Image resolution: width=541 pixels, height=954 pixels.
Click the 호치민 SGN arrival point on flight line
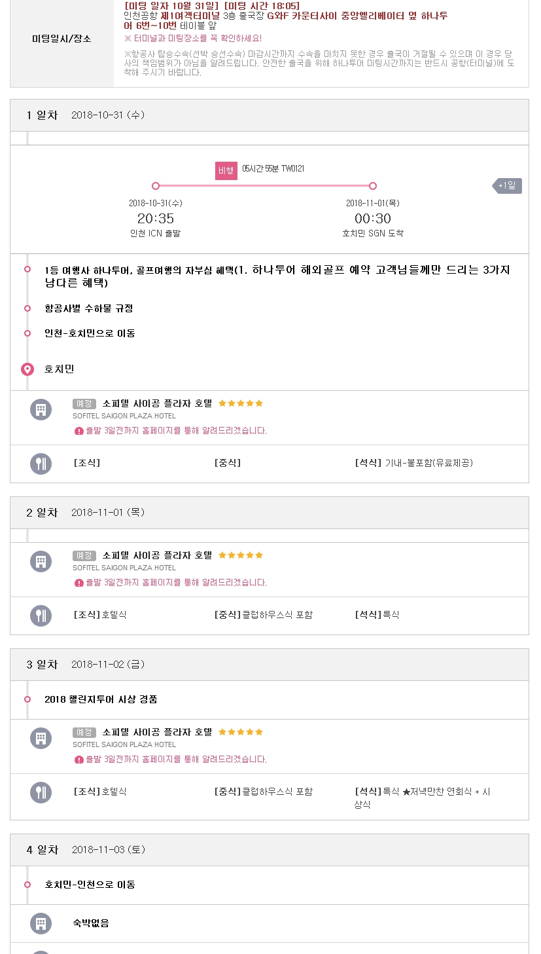[373, 186]
